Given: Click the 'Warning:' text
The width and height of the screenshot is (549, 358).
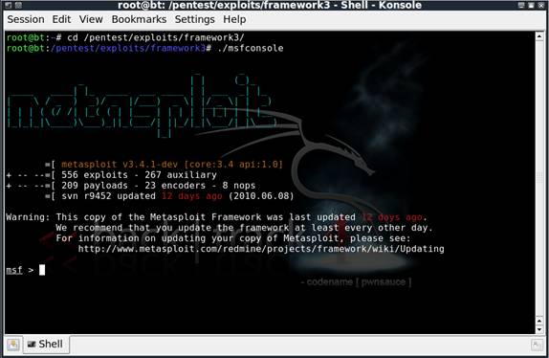Looking at the screenshot, I should (28, 217).
